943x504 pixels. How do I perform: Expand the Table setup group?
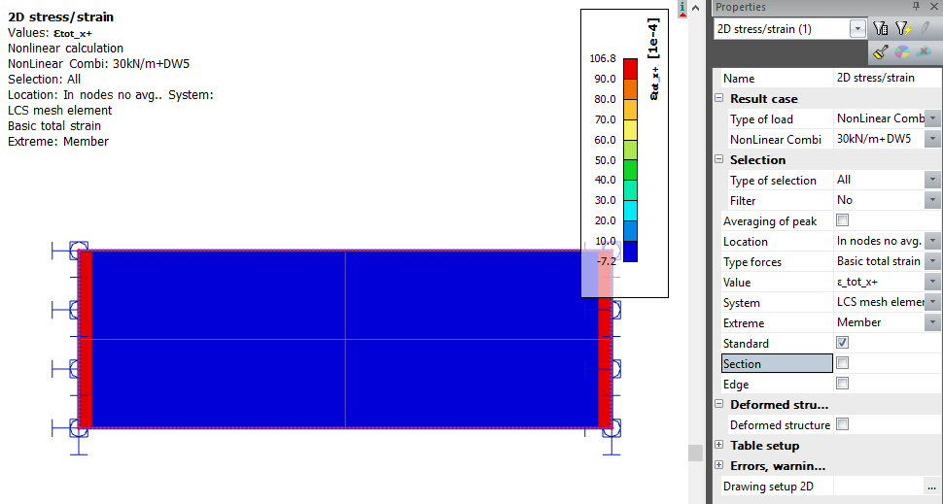(x=719, y=445)
